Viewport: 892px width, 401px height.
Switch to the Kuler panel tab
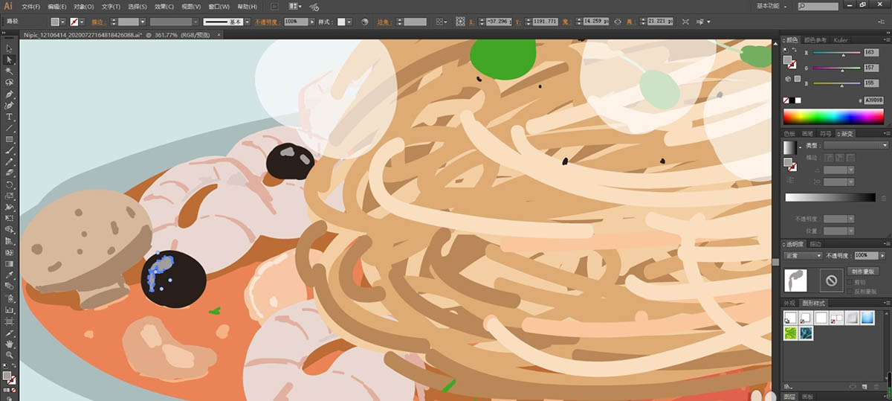pos(841,40)
